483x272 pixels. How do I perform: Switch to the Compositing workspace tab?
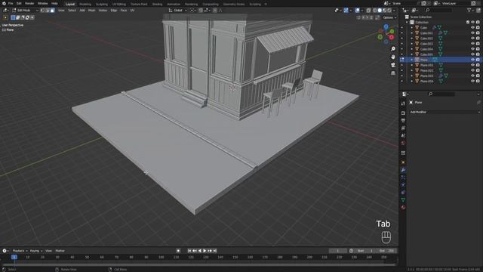211,5
